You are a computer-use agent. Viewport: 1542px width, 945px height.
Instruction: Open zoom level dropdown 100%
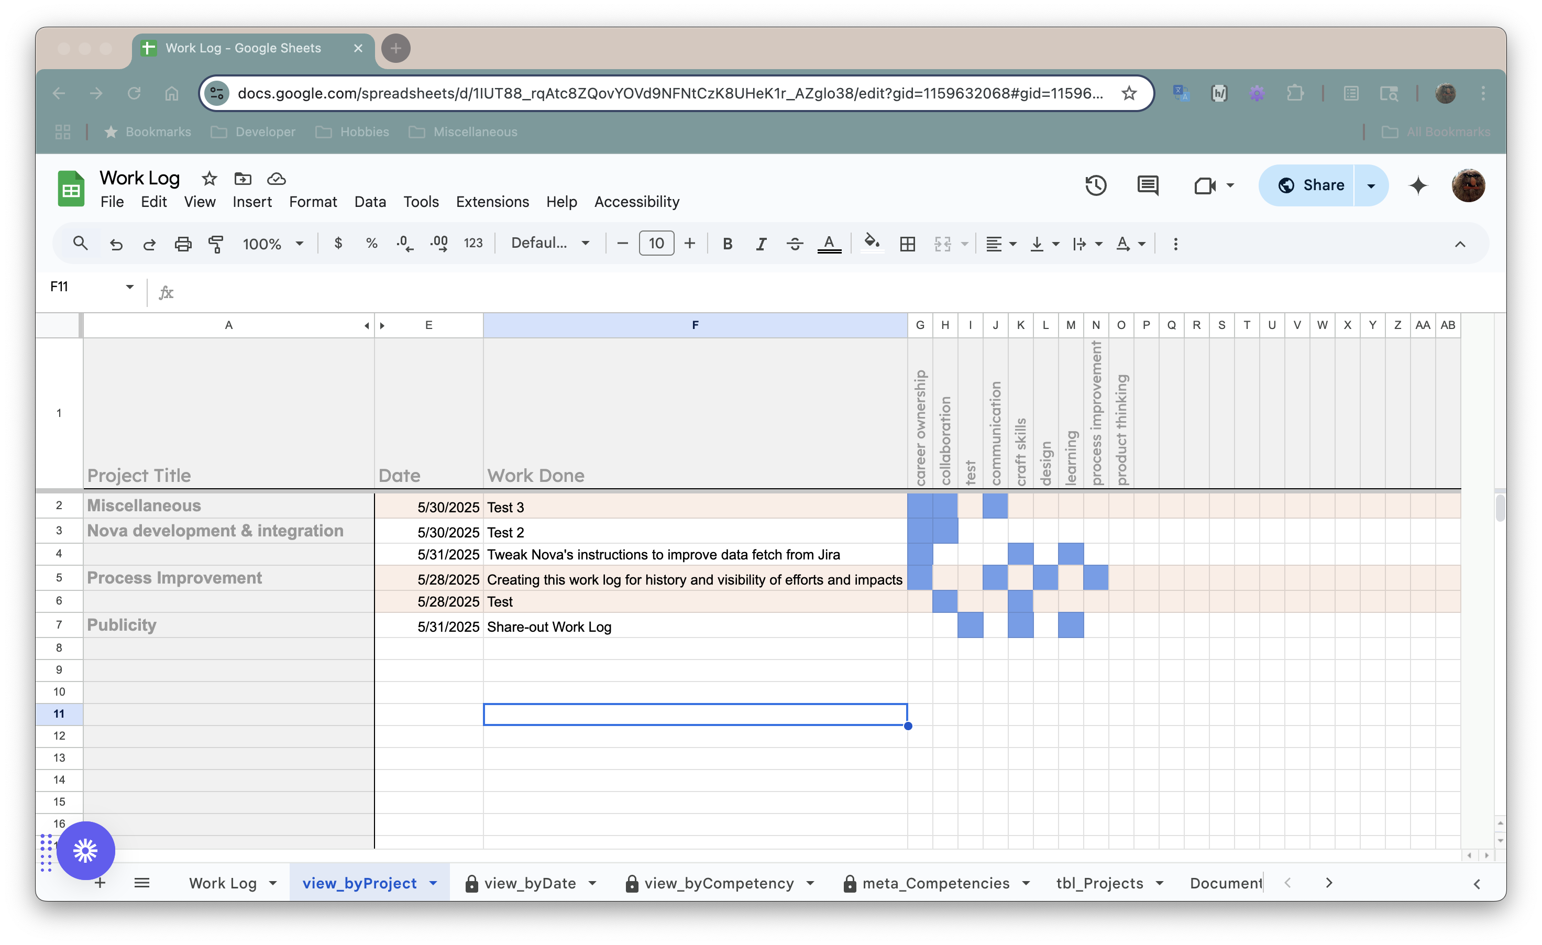[273, 244]
